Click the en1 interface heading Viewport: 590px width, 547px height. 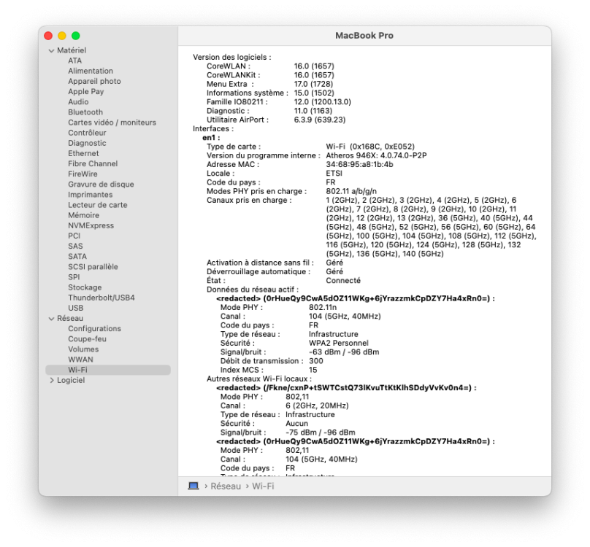coord(211,138)
